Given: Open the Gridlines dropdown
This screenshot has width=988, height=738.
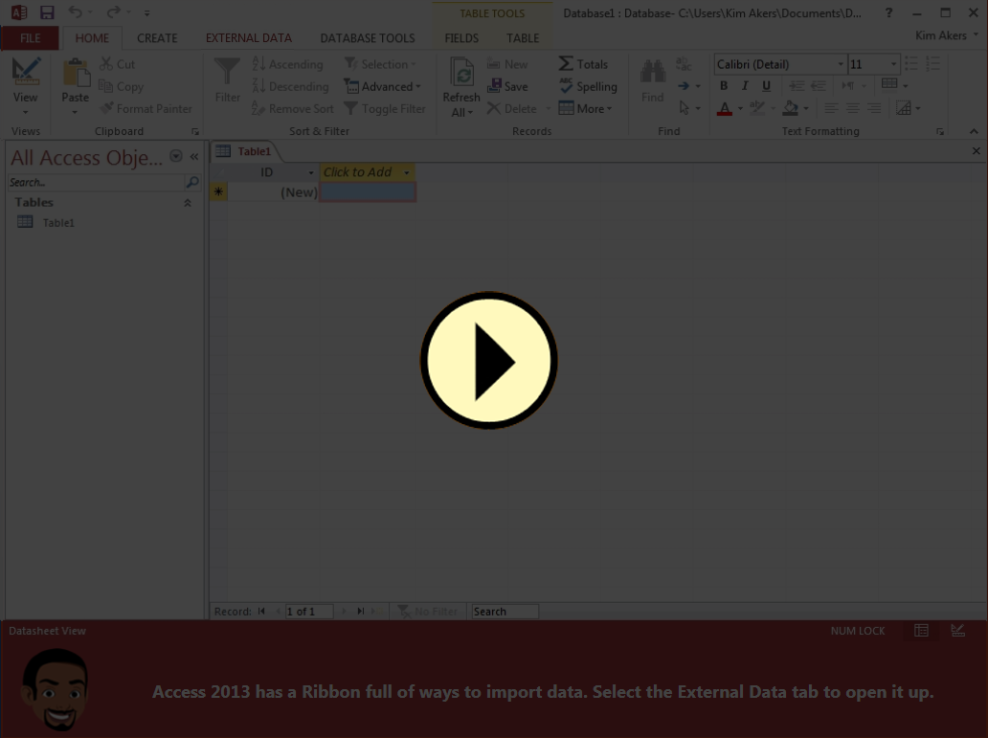Looking at the screenshot, I should click(x=908, y=108).
